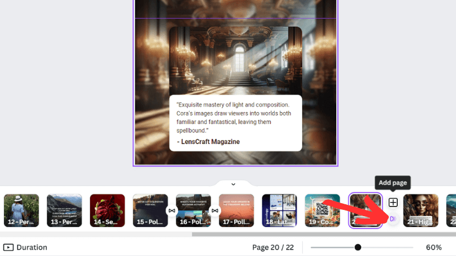Click the Duration video icon
Screen dimensions: 456x256
[x=9, y=247]
